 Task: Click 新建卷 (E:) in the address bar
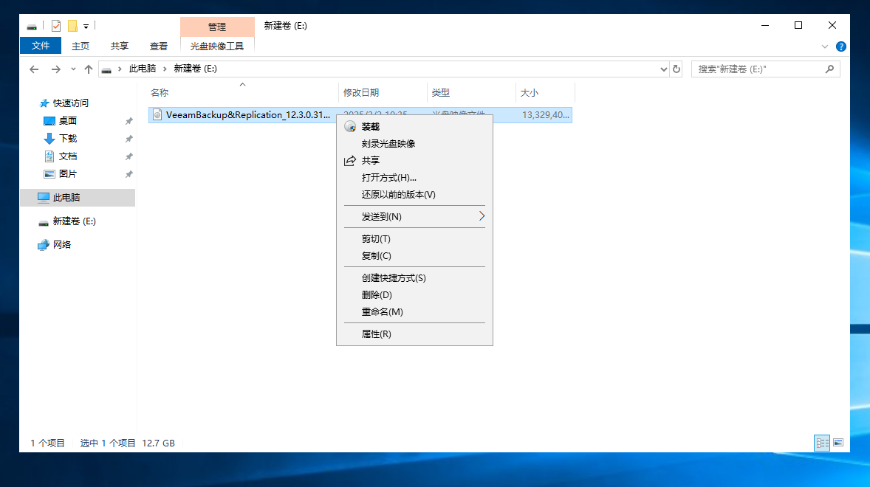195,68
